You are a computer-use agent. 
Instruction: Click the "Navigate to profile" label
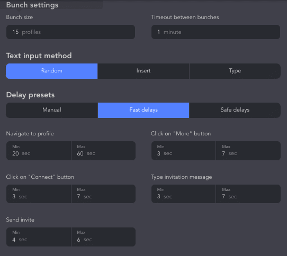point(30,134)
